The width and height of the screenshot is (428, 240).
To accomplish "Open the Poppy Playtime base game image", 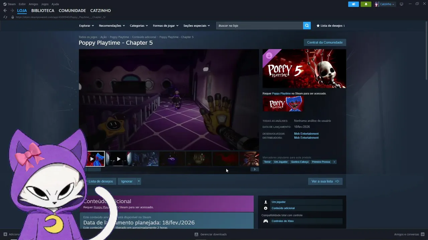I will (x=283, y=104).
